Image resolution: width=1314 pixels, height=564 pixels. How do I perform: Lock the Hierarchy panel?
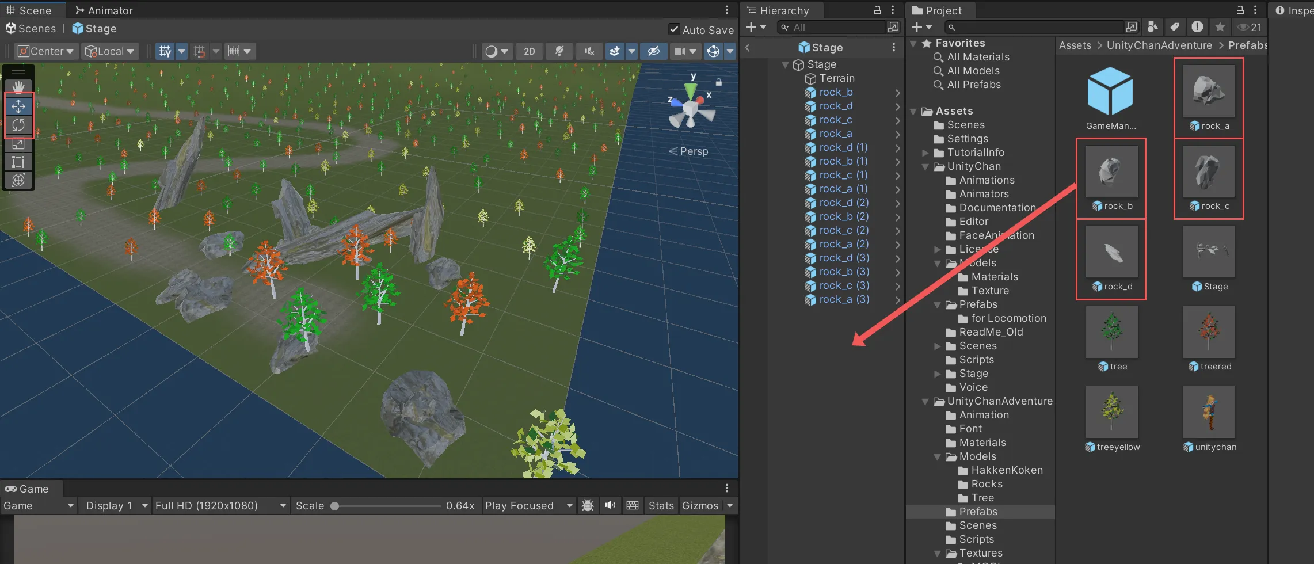click(877, 10)
